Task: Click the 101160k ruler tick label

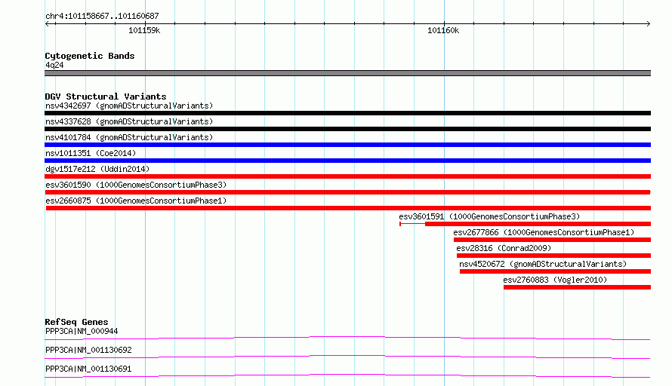Action: click(x=443, y=30)
